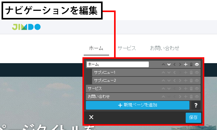217x130 pixels.
Task: Move サブメニュー1 down
Action: point(169,72)
